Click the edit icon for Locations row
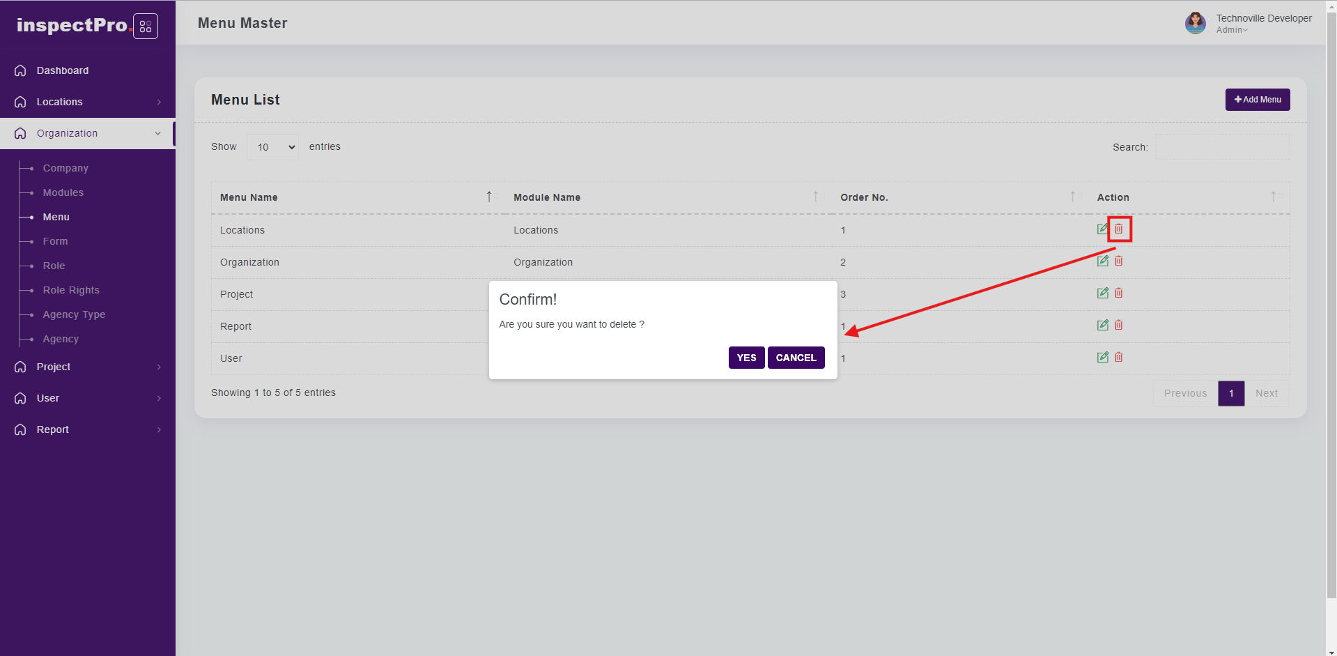Viewport: 1337px width, 656px height. coord(1102,229)
